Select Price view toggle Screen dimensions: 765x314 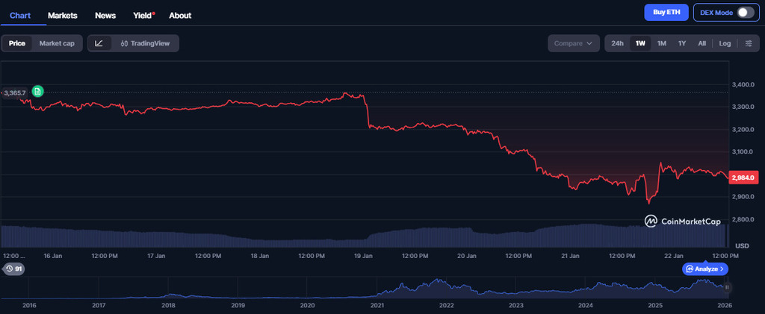click(x=16, y=43)
